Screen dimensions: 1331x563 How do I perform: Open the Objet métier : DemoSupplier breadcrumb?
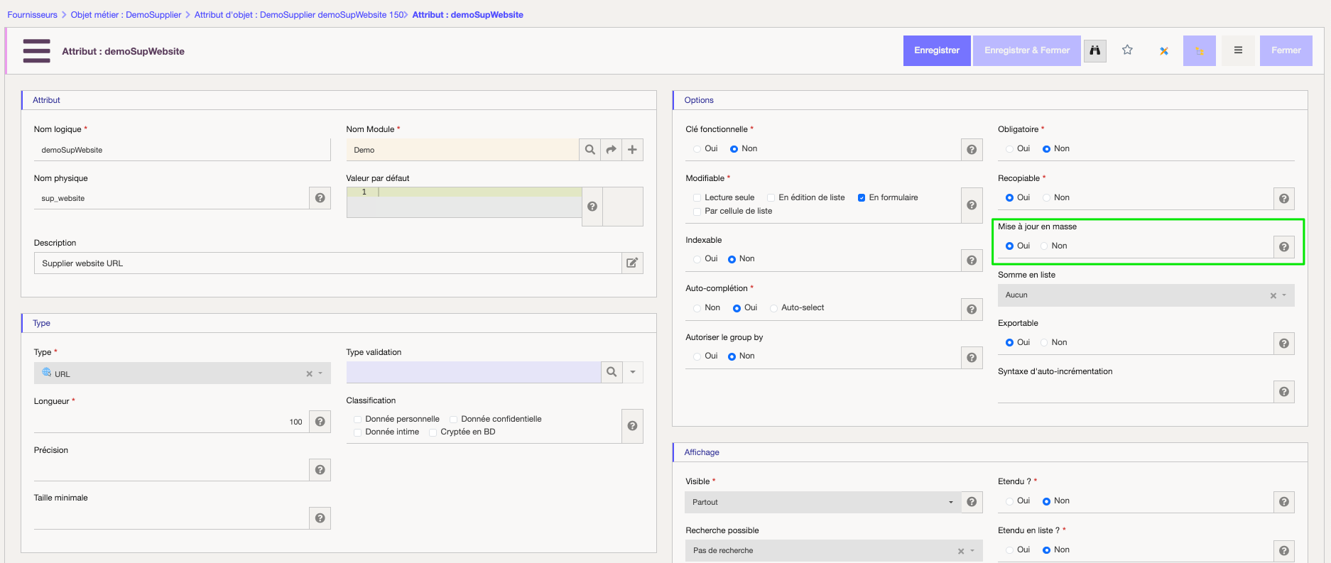click(x=126, y=15)
